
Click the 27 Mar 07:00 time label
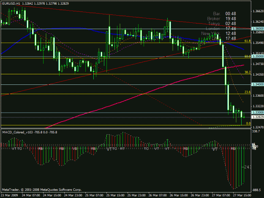pos(221,195)
